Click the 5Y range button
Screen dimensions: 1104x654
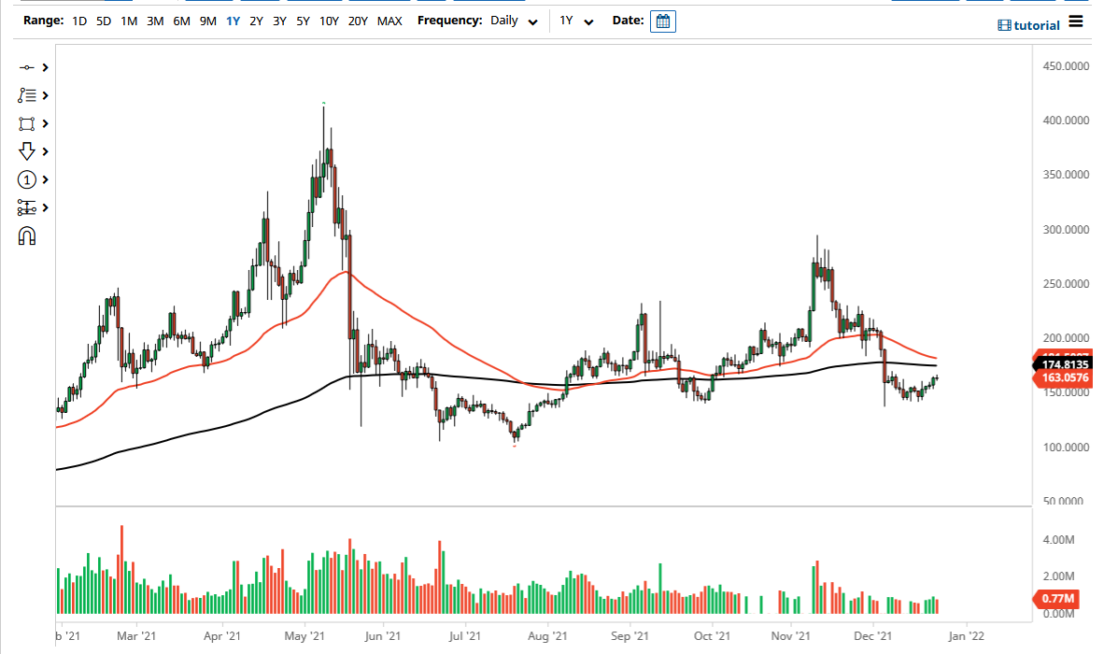(x=302, y=20)
